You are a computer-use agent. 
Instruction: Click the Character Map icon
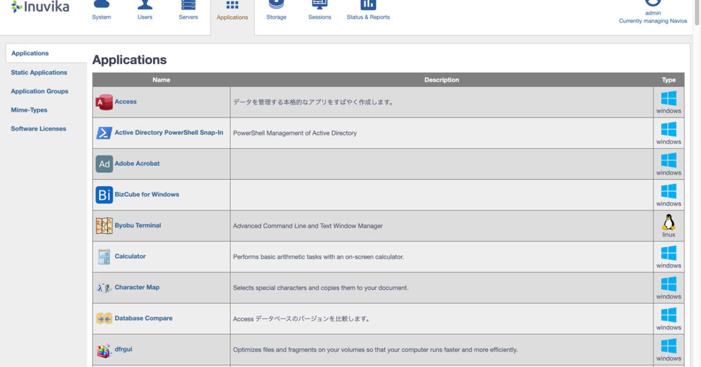(x=104, y=288)
